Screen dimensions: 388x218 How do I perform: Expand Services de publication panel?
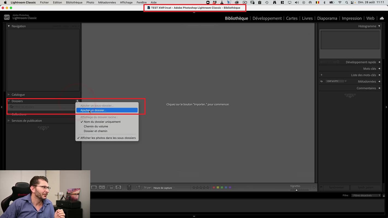click(x=9, y=120)
